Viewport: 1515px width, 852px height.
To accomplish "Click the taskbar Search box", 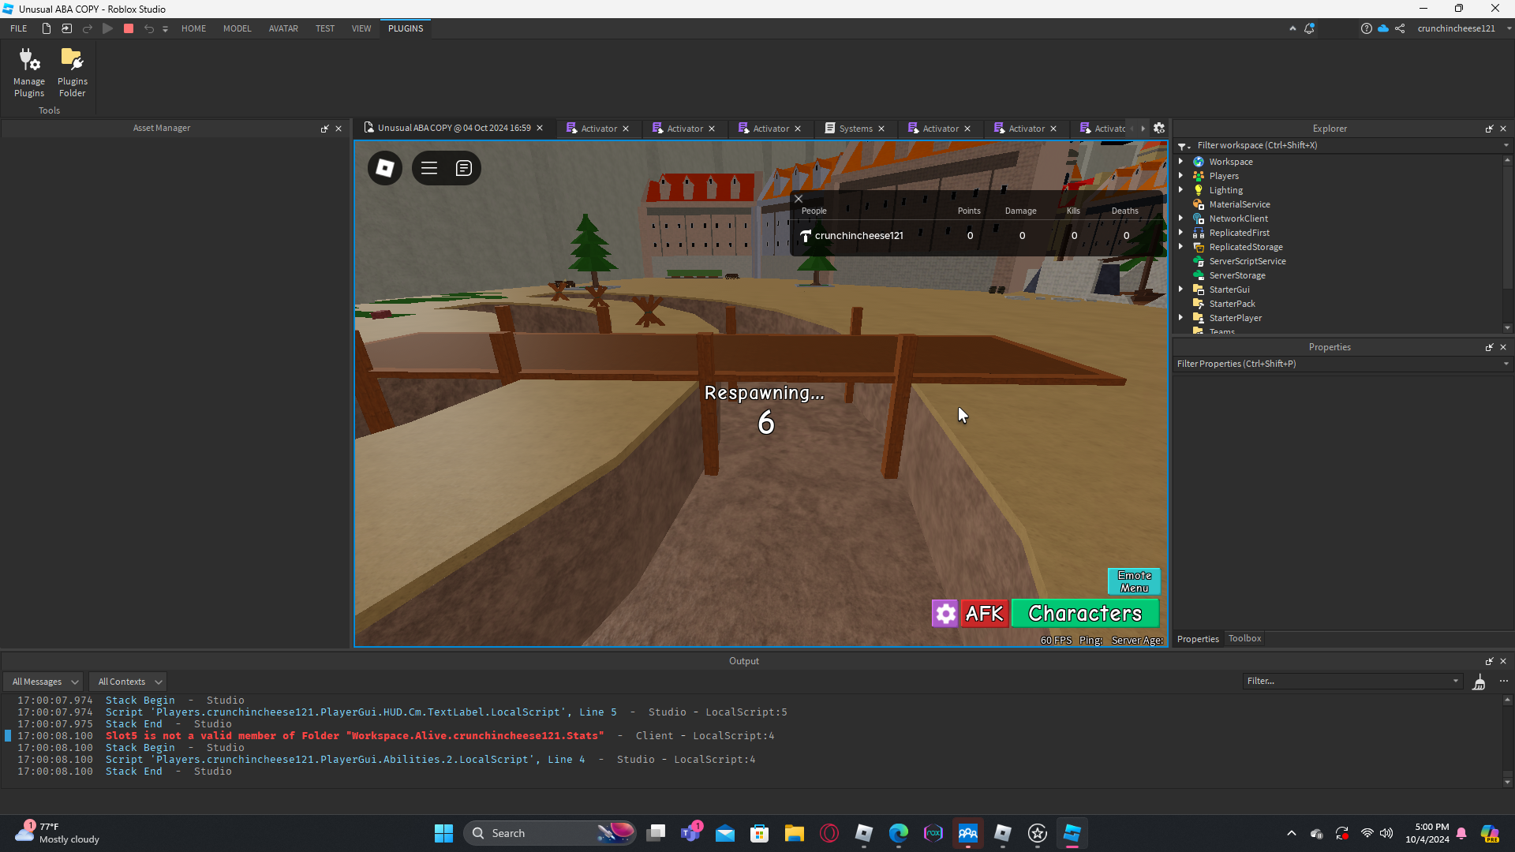I will coord(550,833).
